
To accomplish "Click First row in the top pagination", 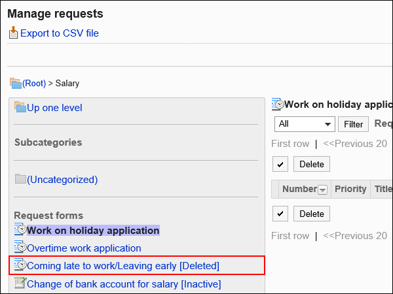I will click(290, 144).
